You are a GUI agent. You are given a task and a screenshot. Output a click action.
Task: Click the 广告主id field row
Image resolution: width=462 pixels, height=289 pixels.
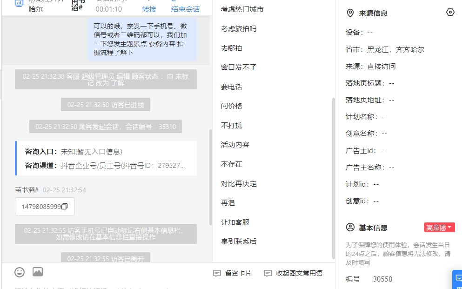(366, 151)
